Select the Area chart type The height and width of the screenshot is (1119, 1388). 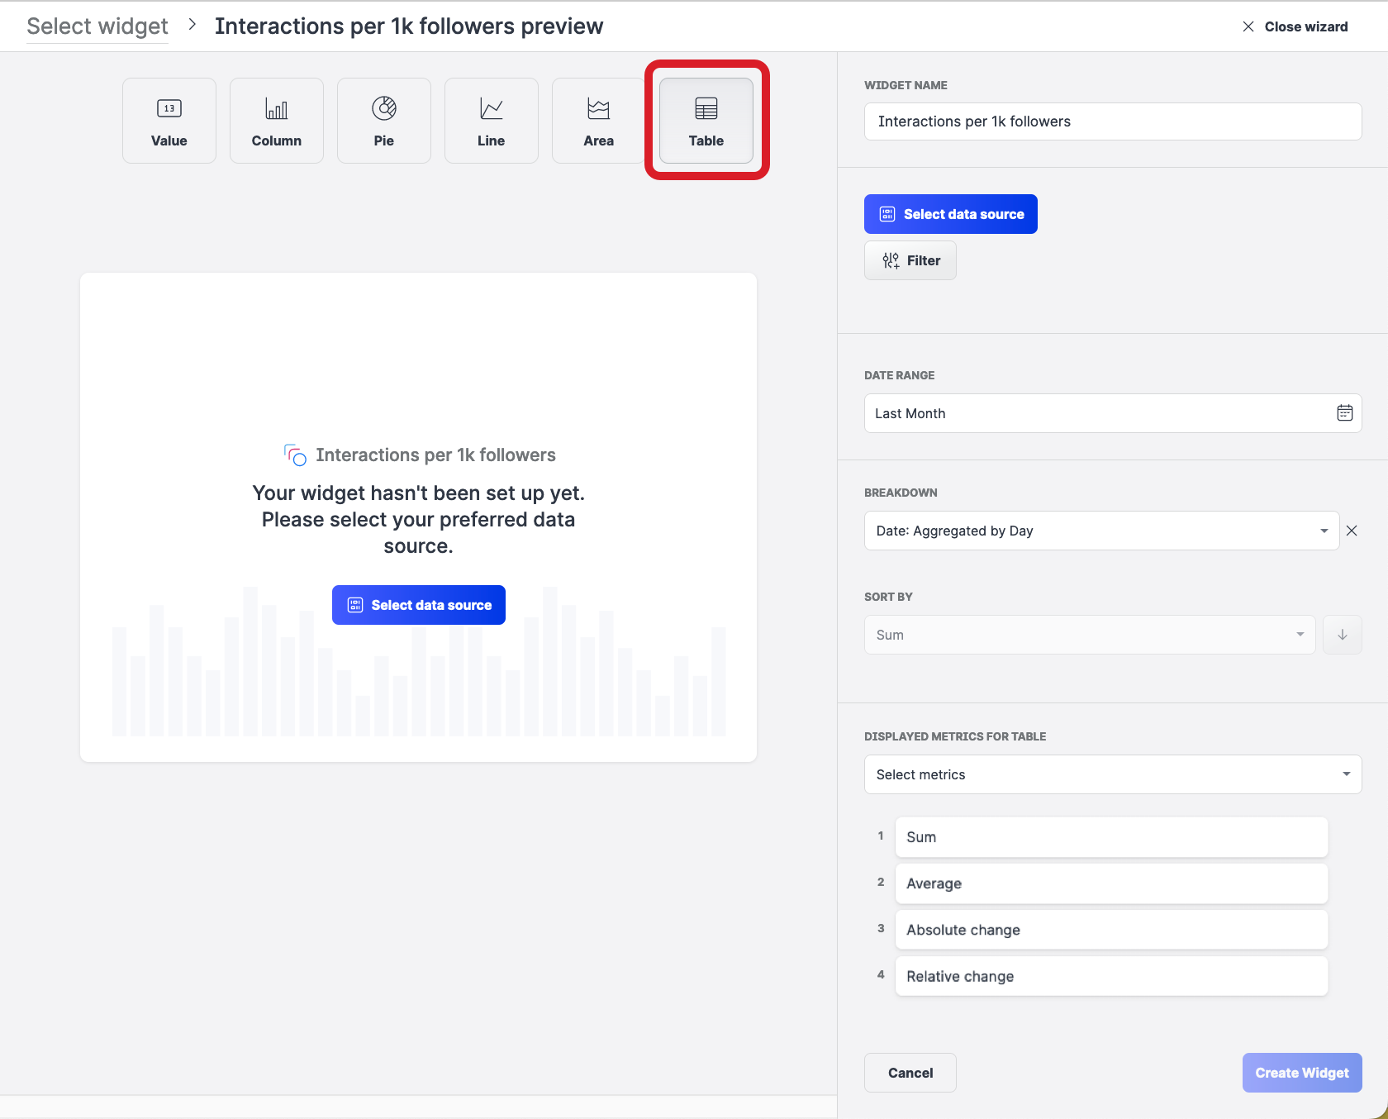click(x=598, y=121)
